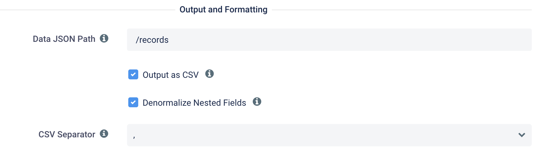
Task: Uncheck the Output as CSV checkbox
Action: point(133,74)
